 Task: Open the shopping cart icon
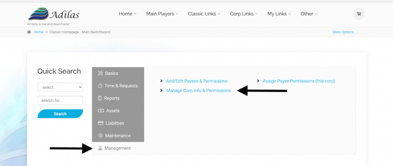point(359,14)
